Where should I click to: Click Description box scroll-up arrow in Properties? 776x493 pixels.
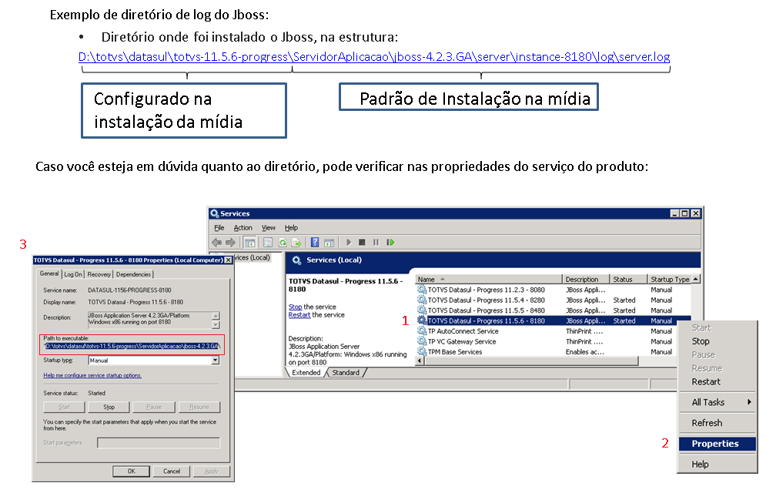[216, 315]
